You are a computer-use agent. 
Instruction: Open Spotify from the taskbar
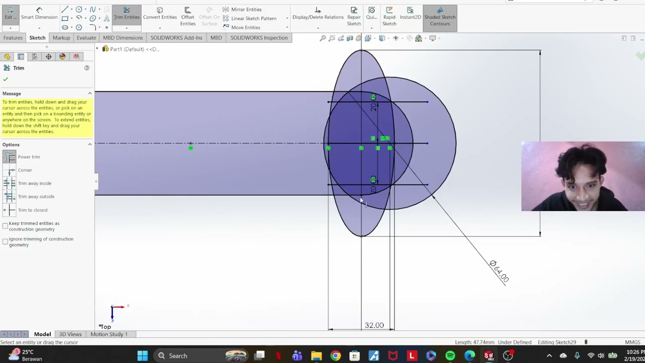[x=450, y=356]
